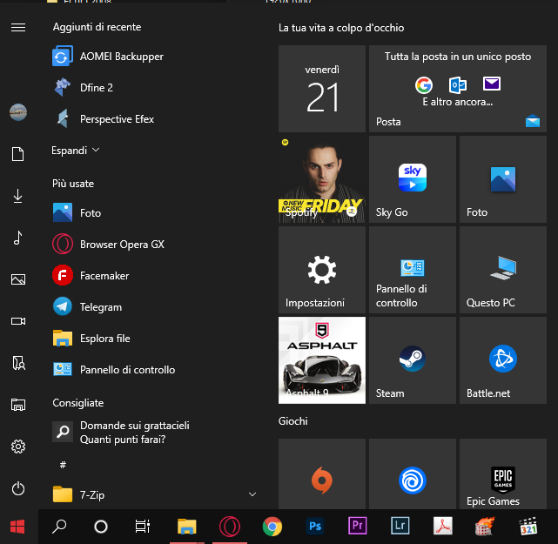Open the Pannello di controllo tile
558x544 pixels.
coord(413,270)
